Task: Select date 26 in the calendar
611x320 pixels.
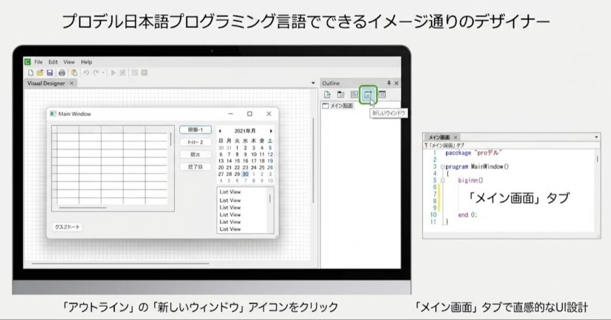Action: [x=270, y=168]
